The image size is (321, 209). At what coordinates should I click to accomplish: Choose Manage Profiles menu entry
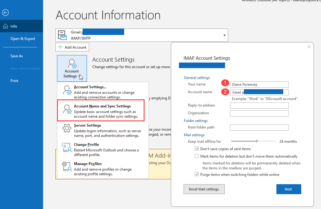[103, 169]
